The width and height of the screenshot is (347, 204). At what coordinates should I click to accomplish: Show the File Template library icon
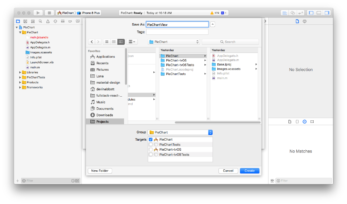point(290,122)
